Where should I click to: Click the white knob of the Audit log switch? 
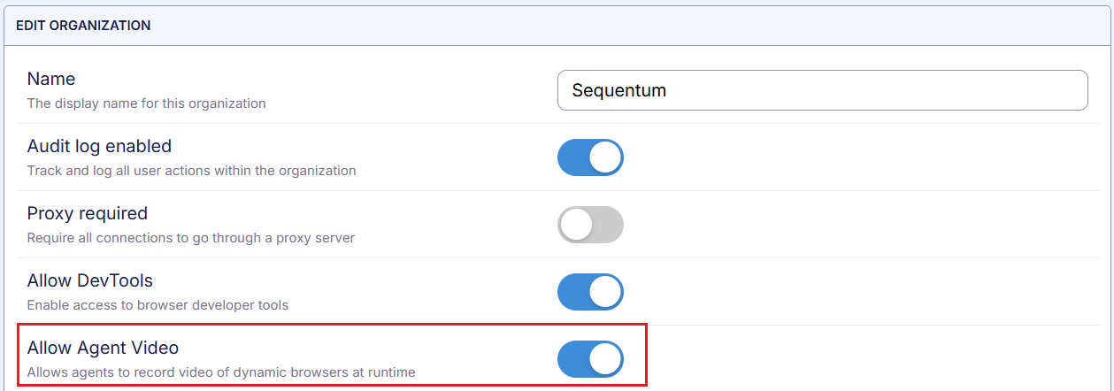click(x=606, y=157)
